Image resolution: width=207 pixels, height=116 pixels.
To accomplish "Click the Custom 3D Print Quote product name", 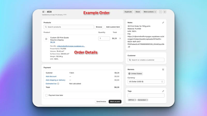I will click(60, 38).
